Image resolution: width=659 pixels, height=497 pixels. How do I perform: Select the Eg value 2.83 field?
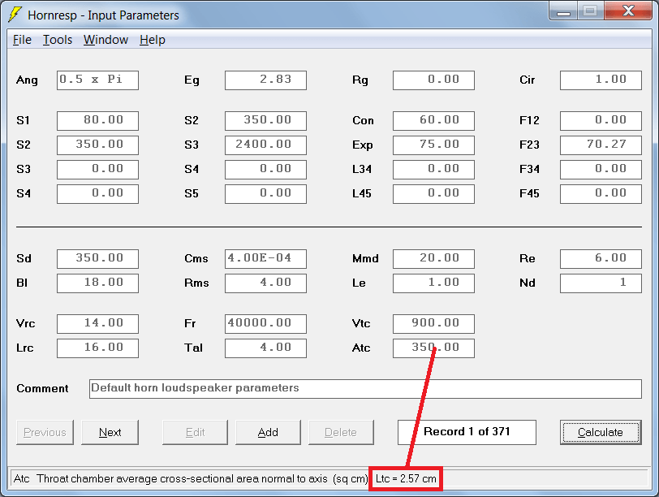tap(265, 80)
